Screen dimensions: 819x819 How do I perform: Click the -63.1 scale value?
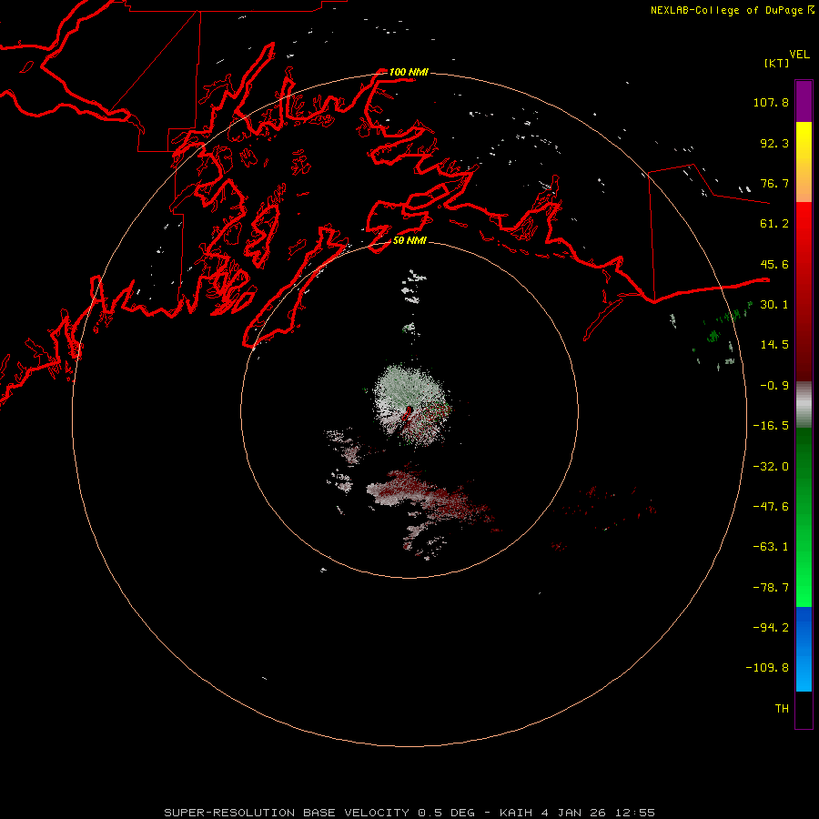771,547
